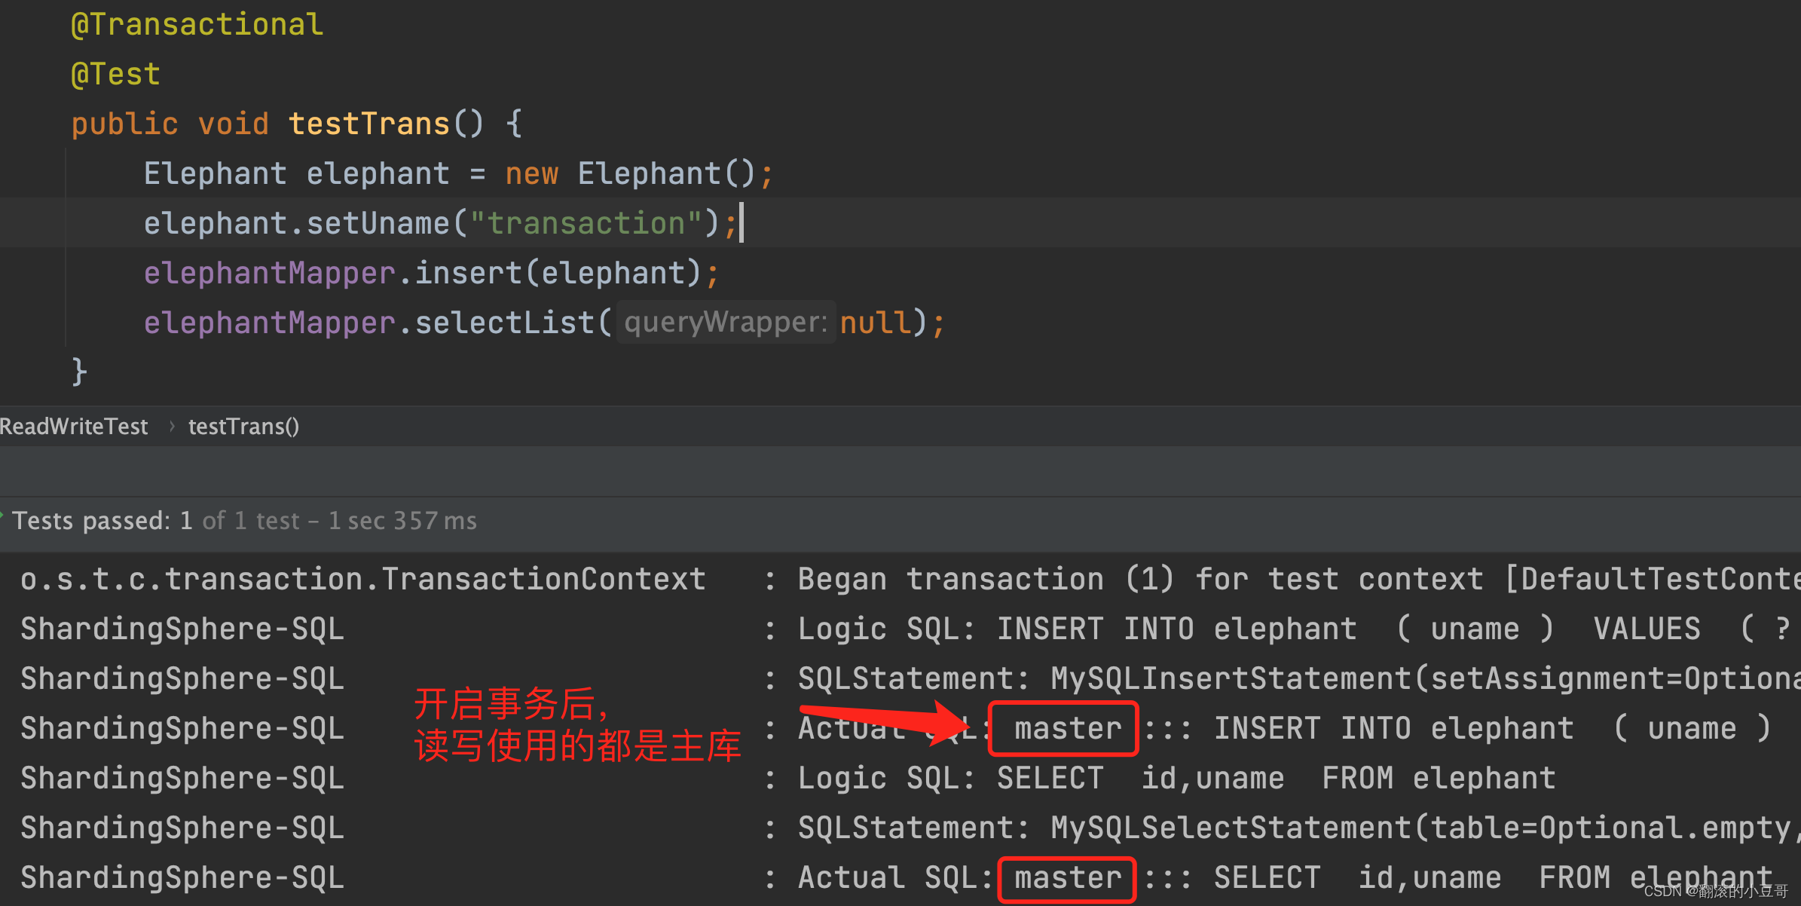Click the setUname method call
1801x906 pixels.
(378, 224)
